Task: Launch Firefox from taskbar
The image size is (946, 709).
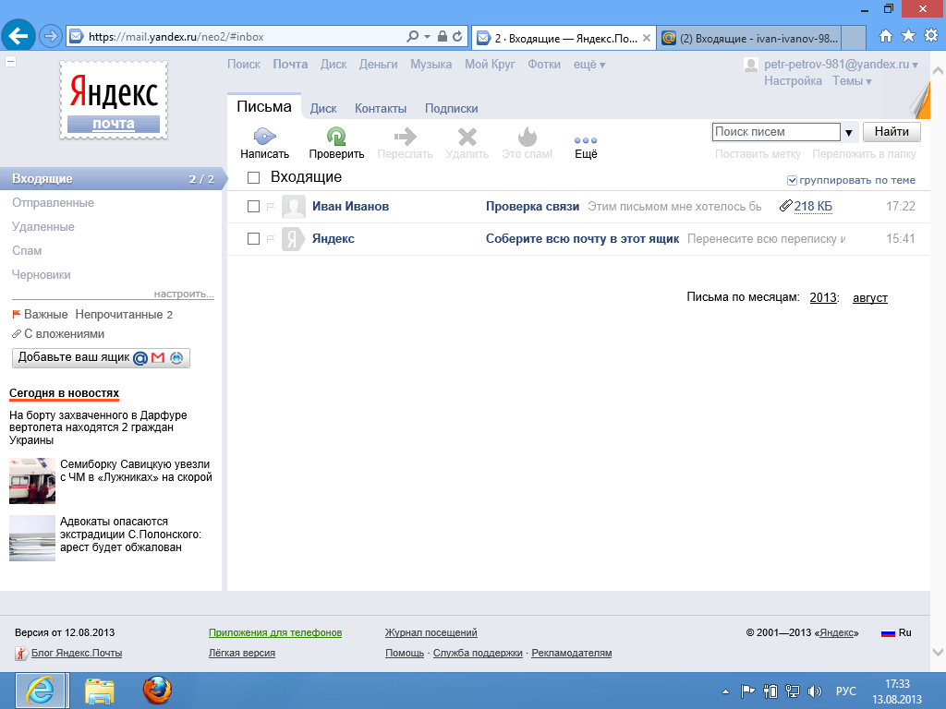Action: (x=157, y=691)
